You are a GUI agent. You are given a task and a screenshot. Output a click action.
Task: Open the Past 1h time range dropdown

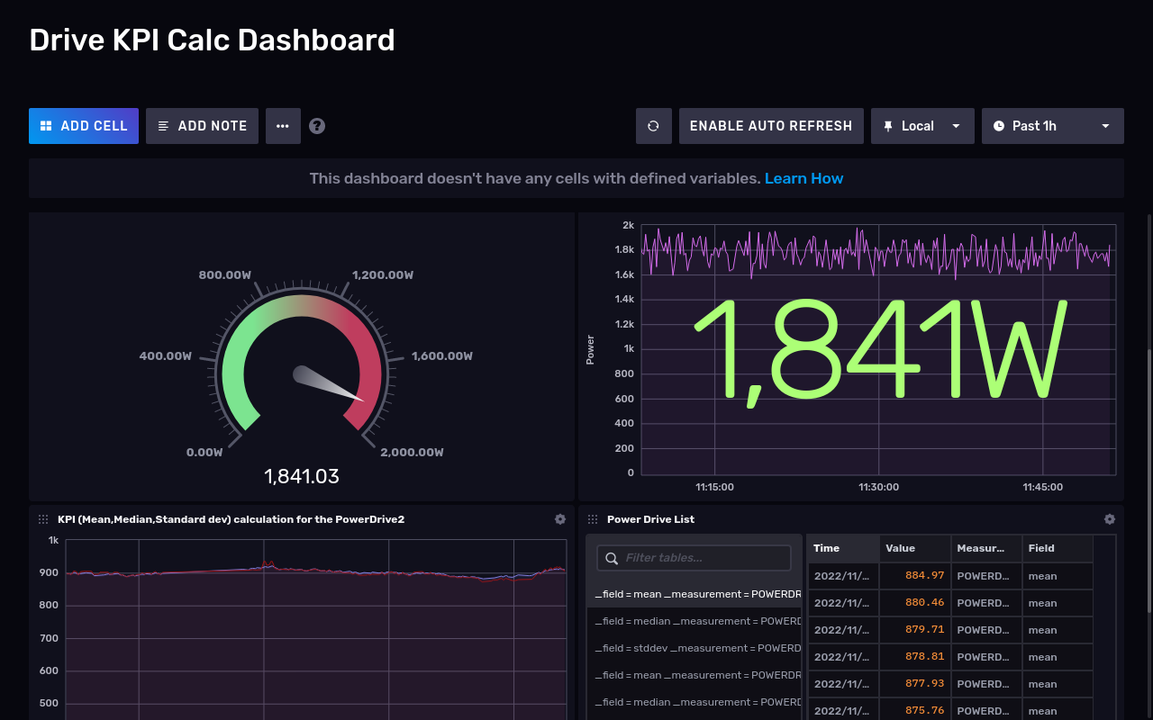1052,125
